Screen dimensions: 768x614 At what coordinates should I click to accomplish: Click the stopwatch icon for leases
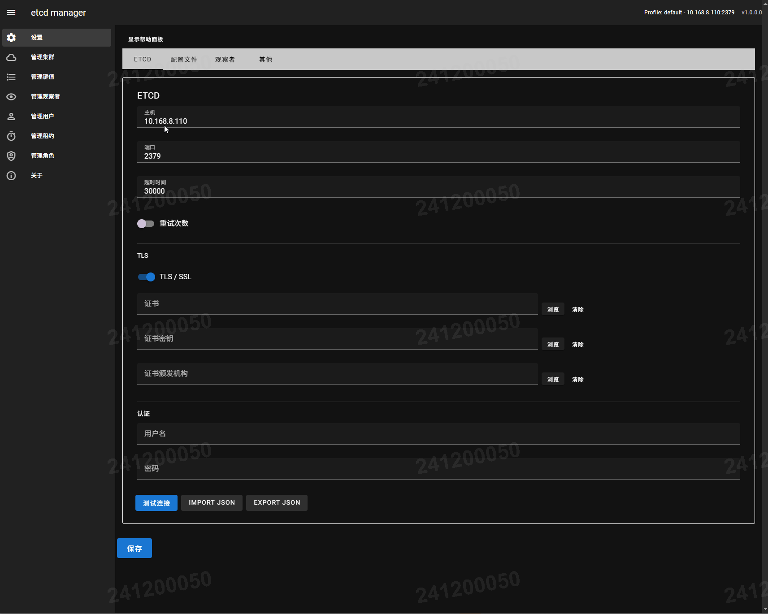11,136
